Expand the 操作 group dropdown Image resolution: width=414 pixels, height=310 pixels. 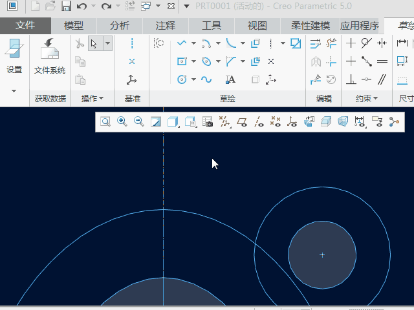click(x=93, y=99)
